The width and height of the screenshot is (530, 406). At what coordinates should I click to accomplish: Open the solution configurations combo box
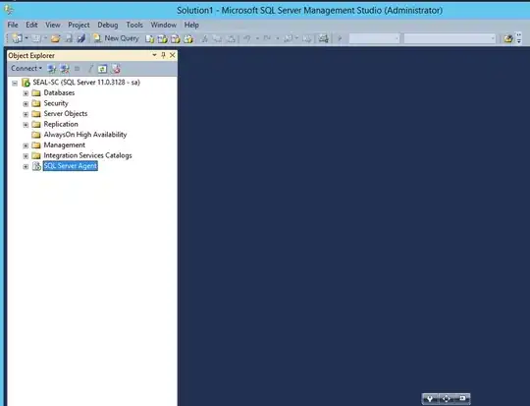point(374,38)
